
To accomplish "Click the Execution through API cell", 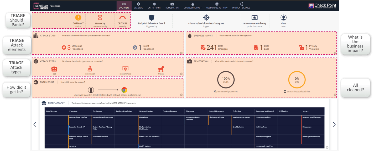I will [80, 130].
